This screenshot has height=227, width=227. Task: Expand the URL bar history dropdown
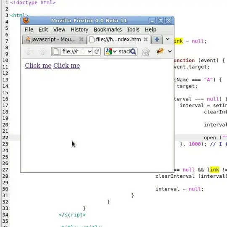[x=90, y=51]
